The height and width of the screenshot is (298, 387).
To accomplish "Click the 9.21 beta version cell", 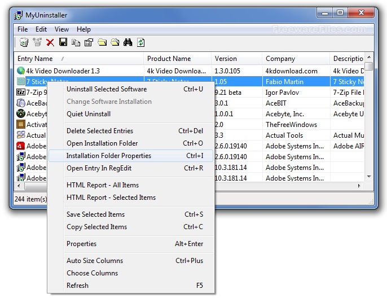I will (x=237, y=93).
